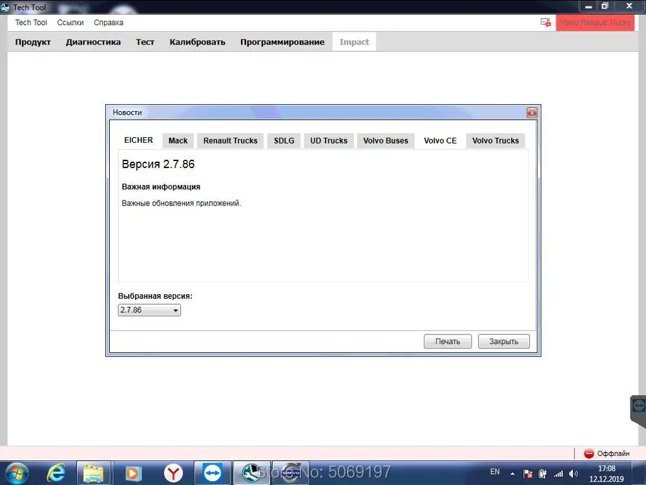646x485 pixels.
Task: Select the Калибровать tab
Action: pyautogui.click(x=197, y=42)
